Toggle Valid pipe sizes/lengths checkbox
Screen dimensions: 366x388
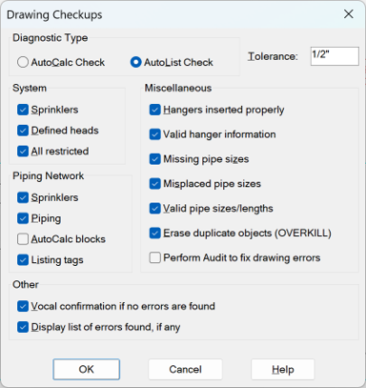[154, 209]
